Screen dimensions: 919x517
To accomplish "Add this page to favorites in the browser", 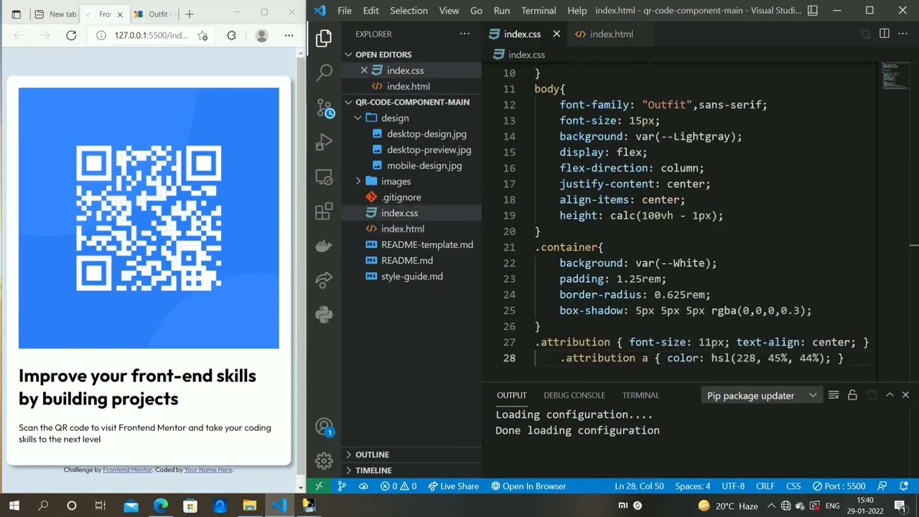I will click(202, 35).
